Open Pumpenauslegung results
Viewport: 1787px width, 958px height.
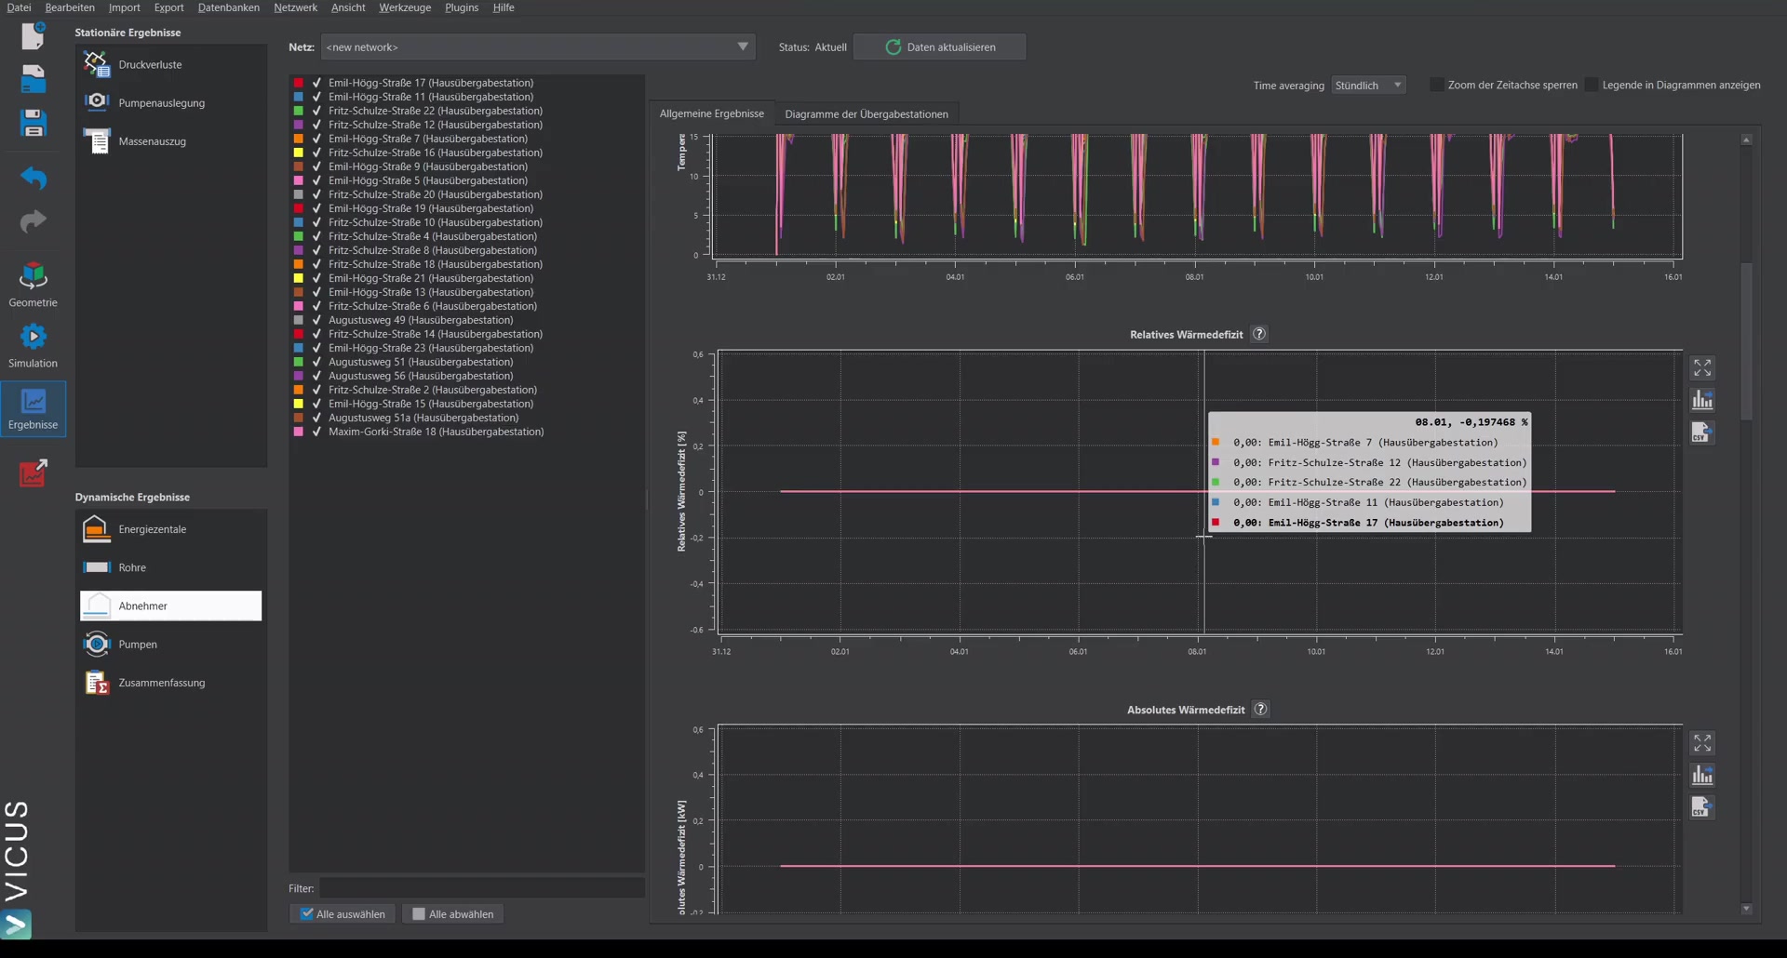pos(170,102)
